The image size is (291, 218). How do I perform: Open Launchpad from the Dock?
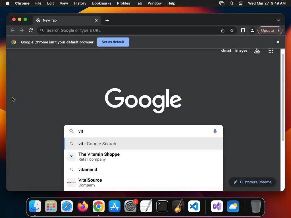coord(51,206)
